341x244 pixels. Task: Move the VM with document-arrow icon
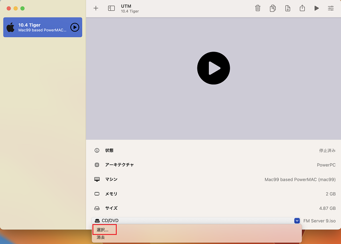click(x=287, y=8)
